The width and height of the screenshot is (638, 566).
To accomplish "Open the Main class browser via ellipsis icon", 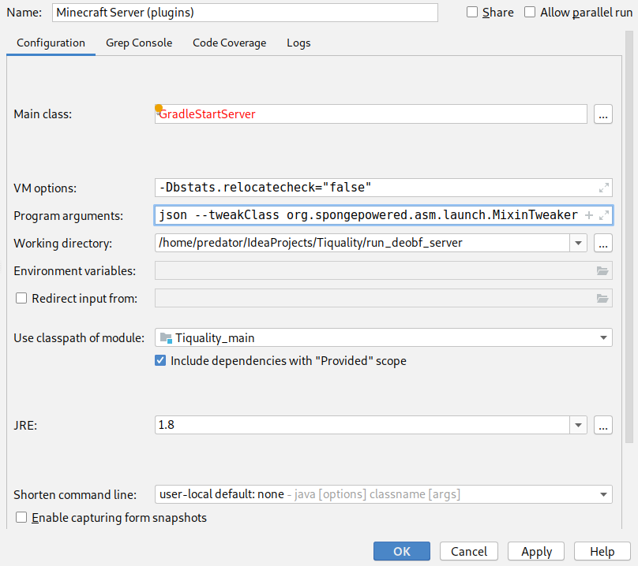I will point(602,114).
